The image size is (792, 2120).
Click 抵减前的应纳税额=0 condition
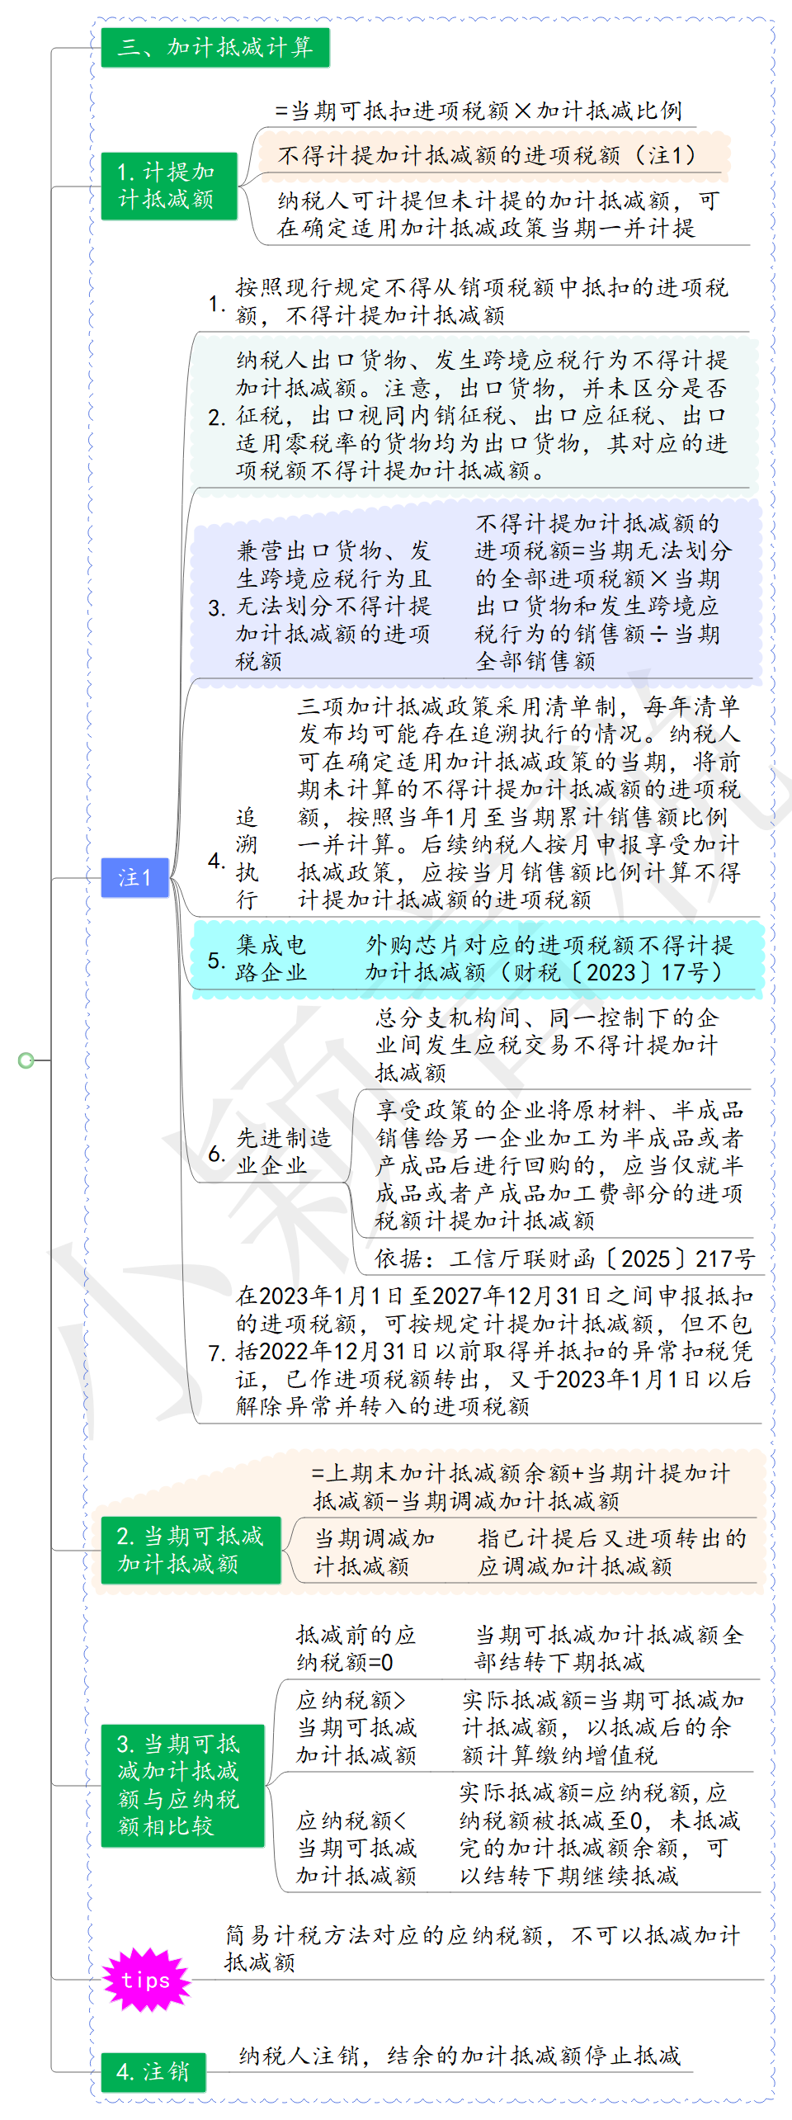point(356,1648)
